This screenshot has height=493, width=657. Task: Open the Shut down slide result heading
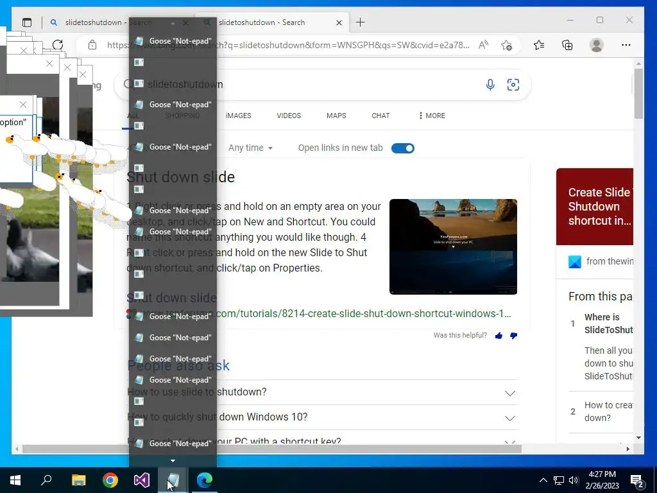[x=180, y=177]
